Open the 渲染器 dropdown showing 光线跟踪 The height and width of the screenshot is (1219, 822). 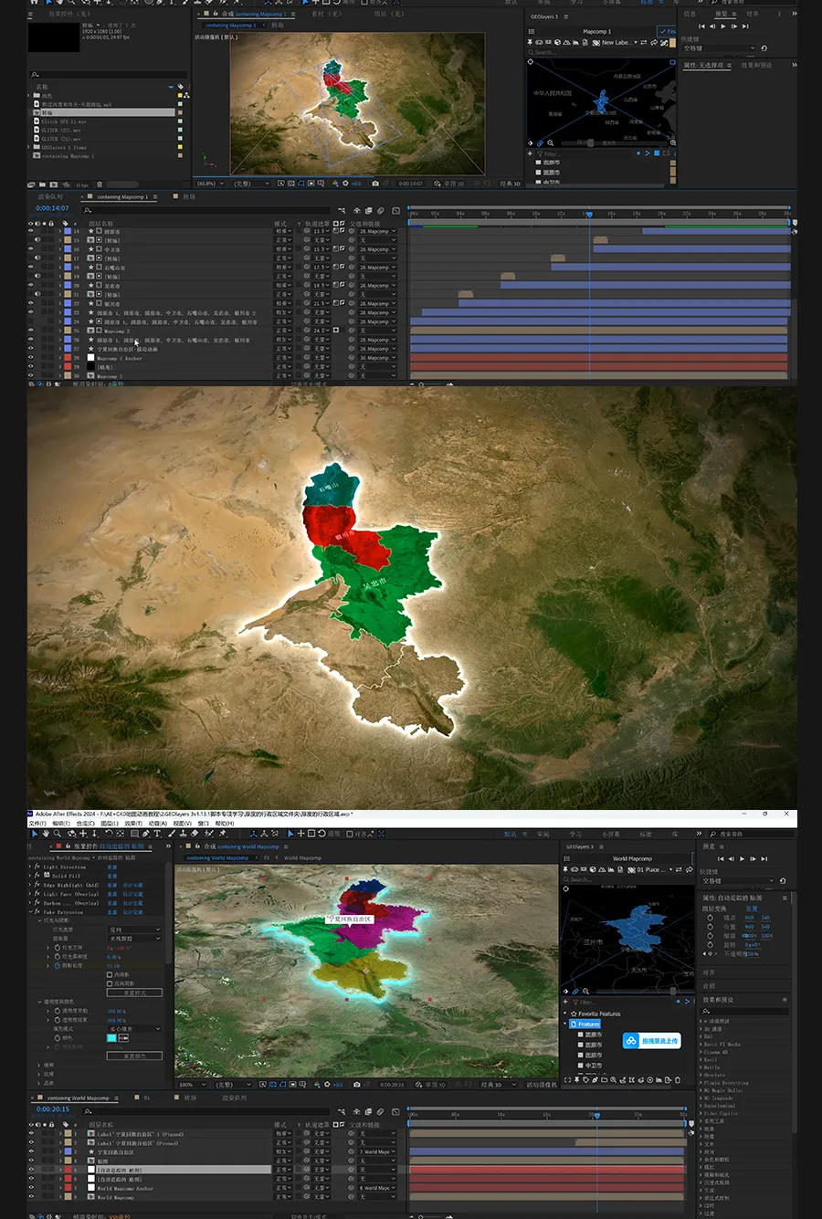coord(134,939)
